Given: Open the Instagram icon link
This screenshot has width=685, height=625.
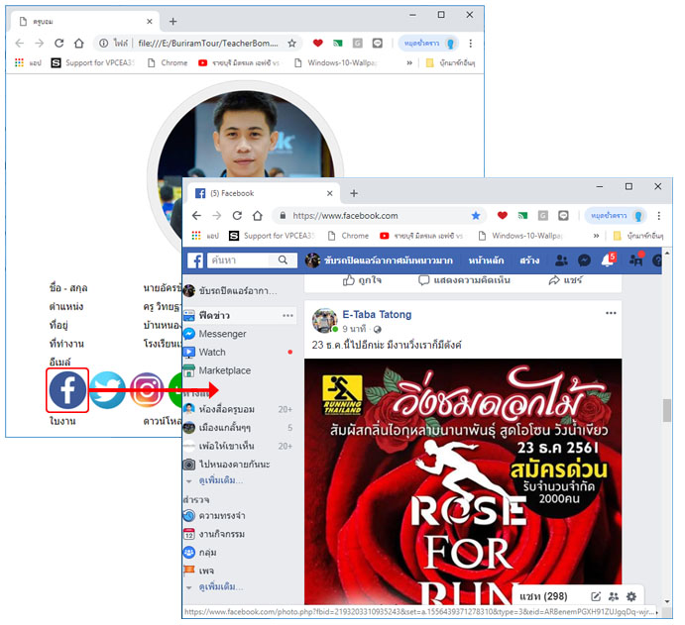Looking at the screenshot, I should tap(147, 390).
